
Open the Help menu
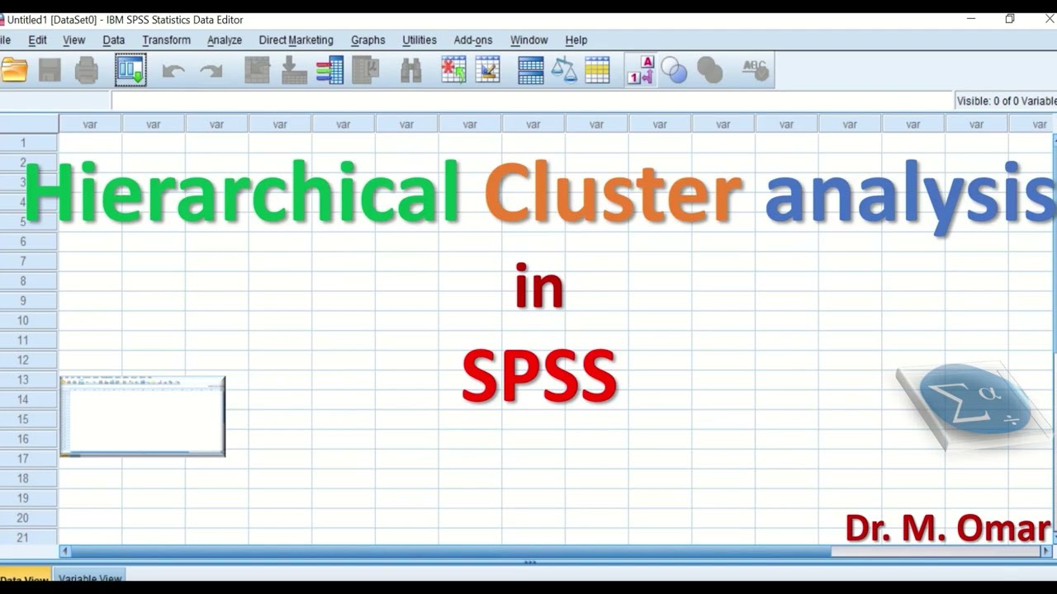576,40
